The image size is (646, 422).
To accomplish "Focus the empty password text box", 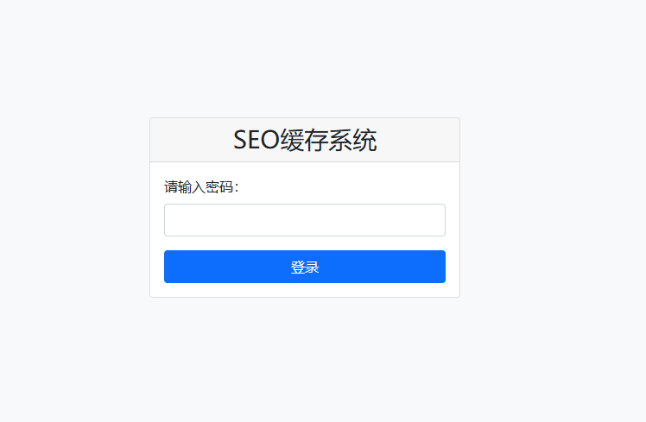I will (304, 220).
